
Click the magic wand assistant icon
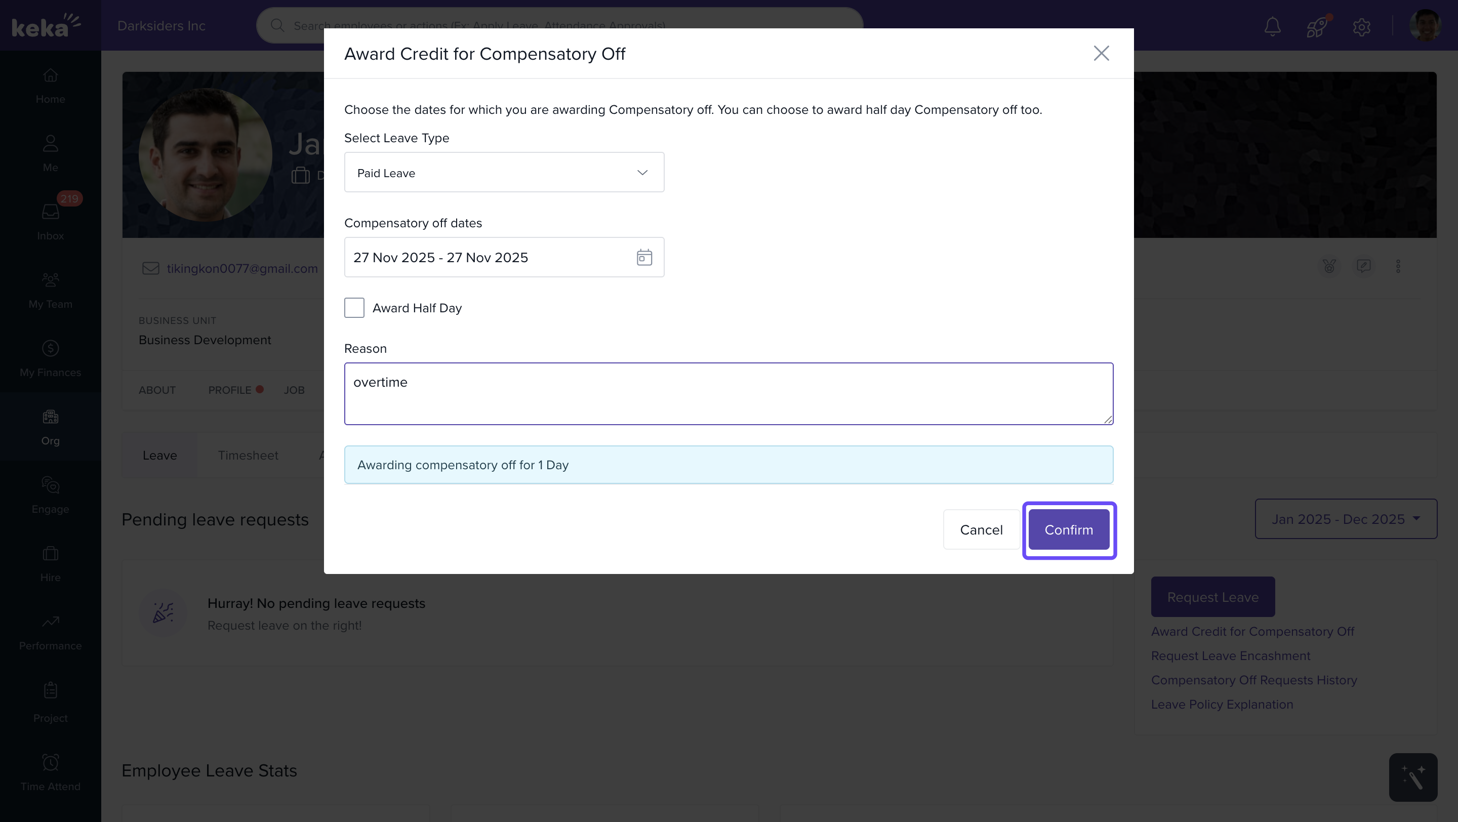[1413, 777]
